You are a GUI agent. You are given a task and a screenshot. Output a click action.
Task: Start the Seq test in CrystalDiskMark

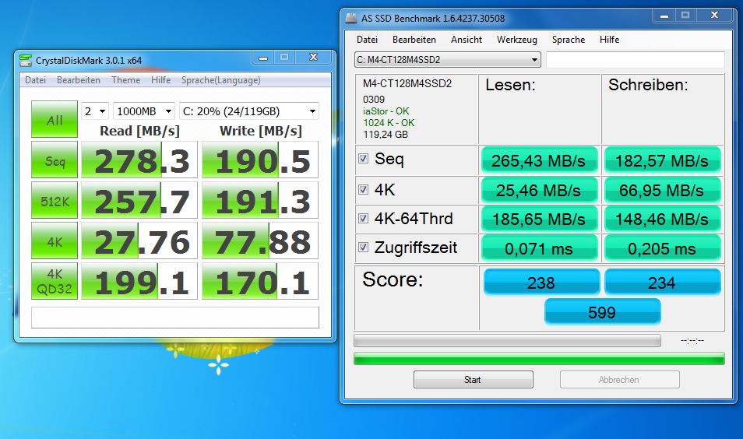pyautogui.click(x=55, y=160)
